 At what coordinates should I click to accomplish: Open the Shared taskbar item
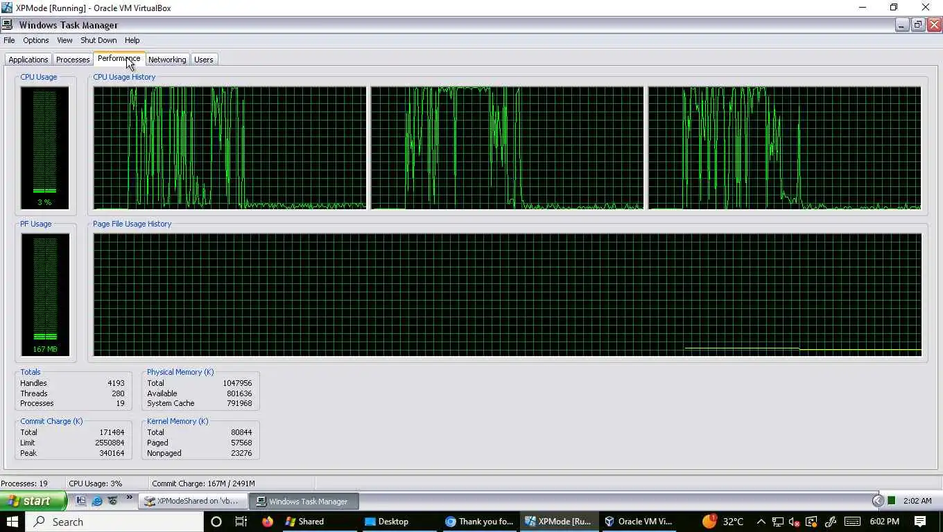tap(320, 522)
